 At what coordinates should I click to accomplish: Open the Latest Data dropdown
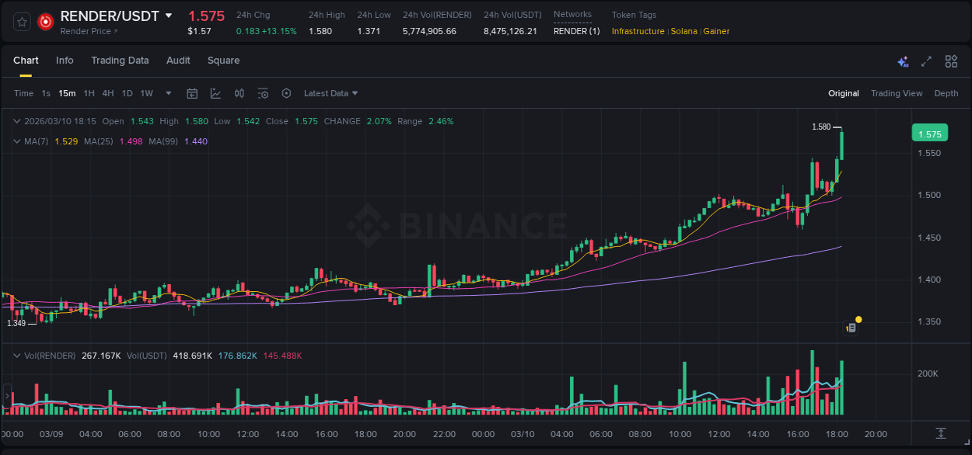point(330,93)
